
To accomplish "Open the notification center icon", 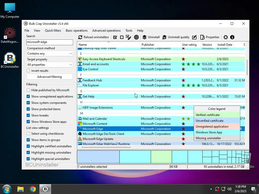I will click(253, 189).
